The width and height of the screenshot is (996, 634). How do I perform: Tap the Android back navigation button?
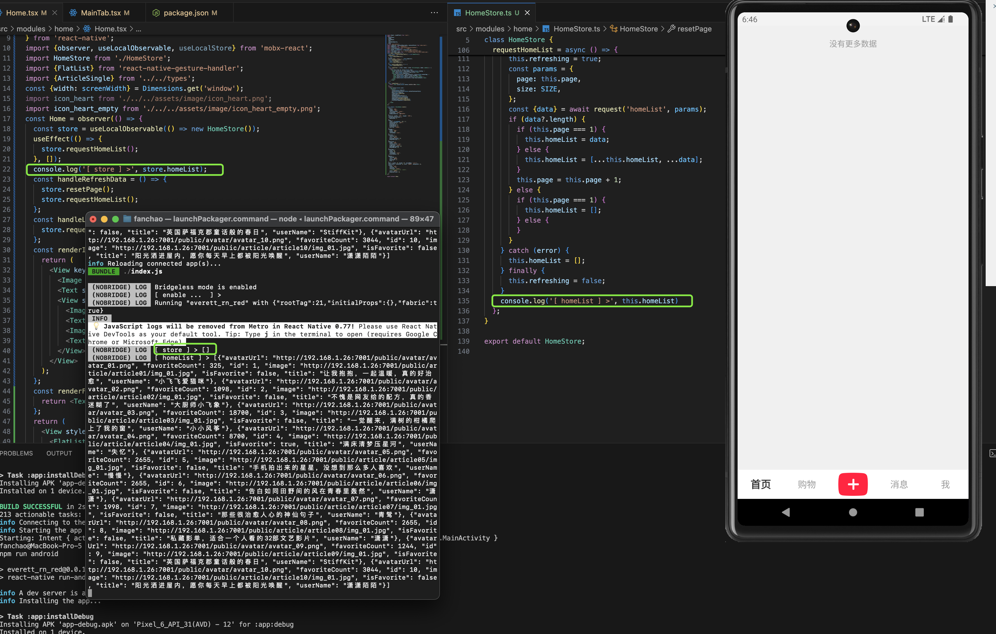[786, 512]
